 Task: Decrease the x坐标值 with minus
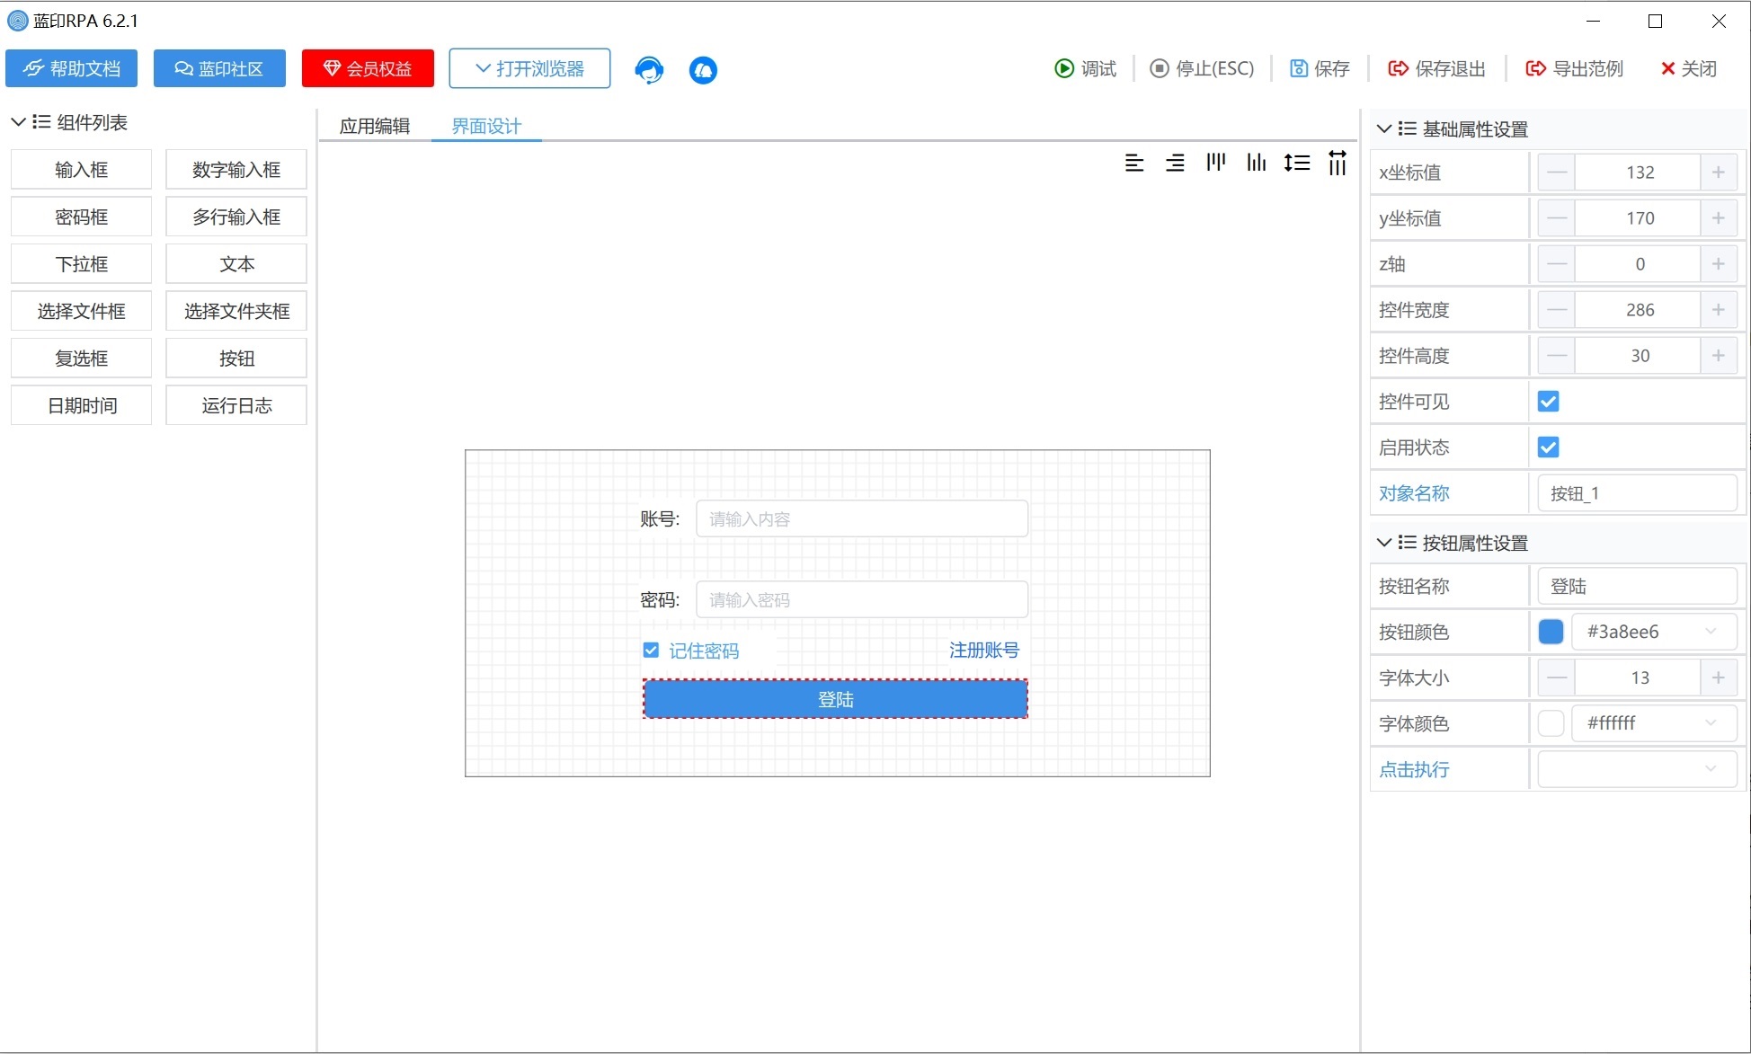(x=1557, y=172)
